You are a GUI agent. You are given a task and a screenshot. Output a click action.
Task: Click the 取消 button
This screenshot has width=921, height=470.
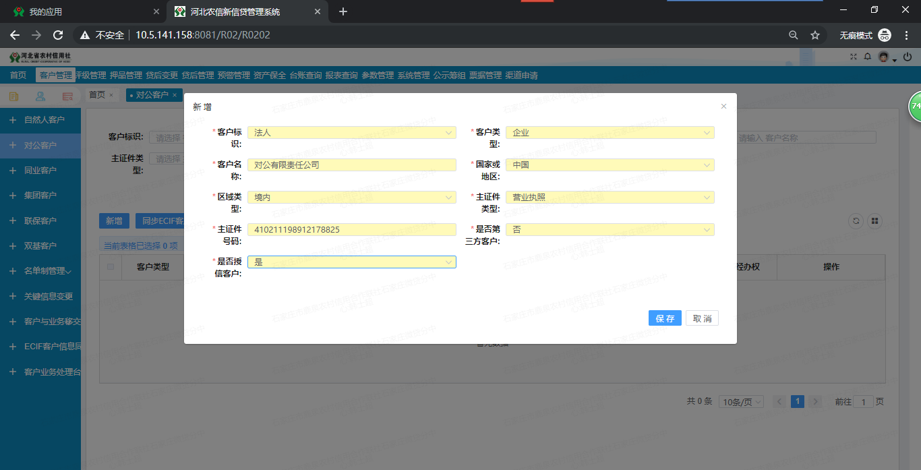tap(702, 318)
